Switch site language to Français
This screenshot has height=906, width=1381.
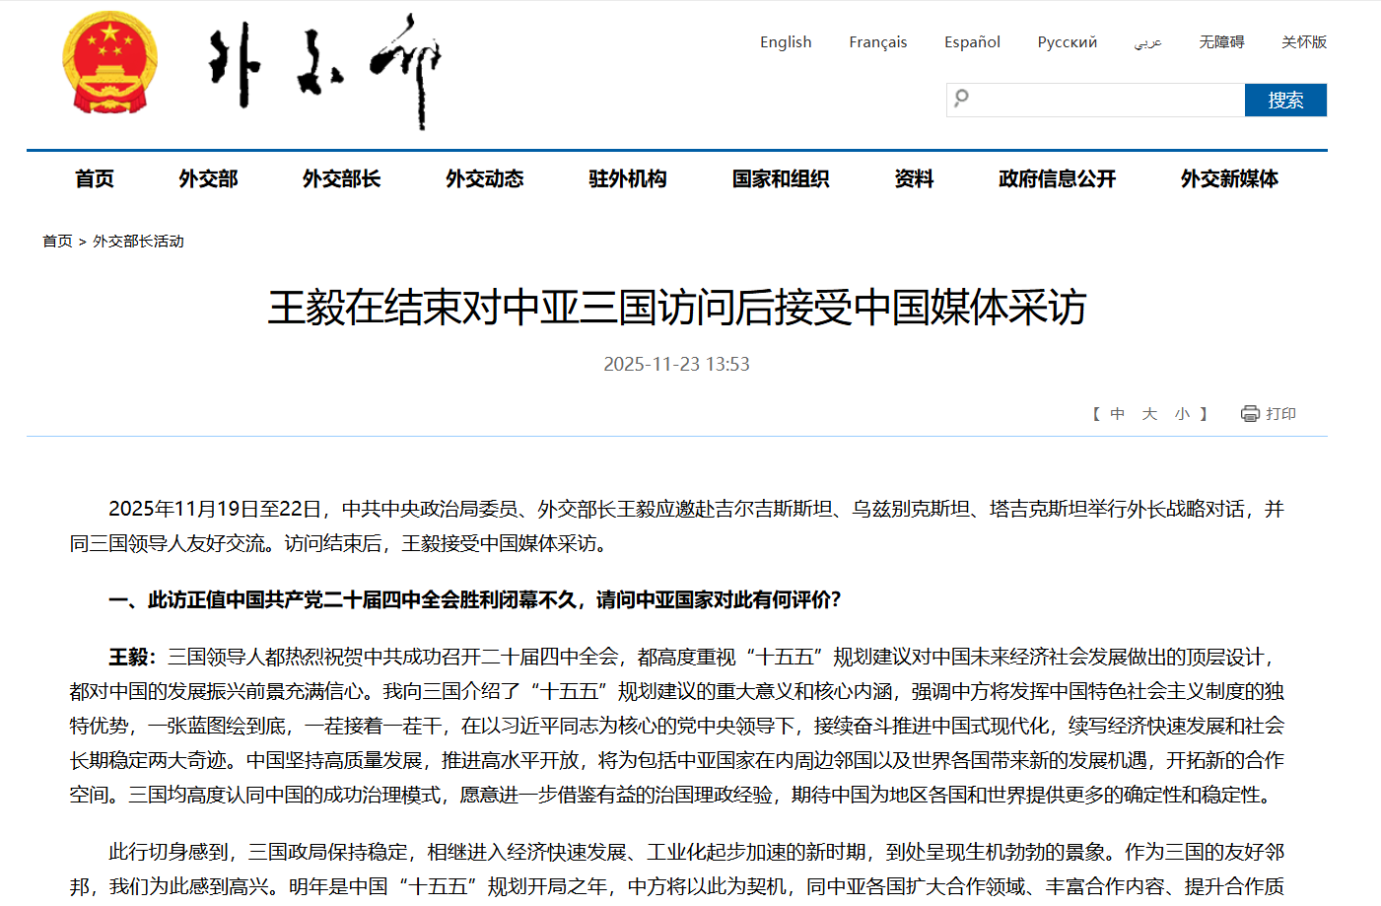coord(877,42)
